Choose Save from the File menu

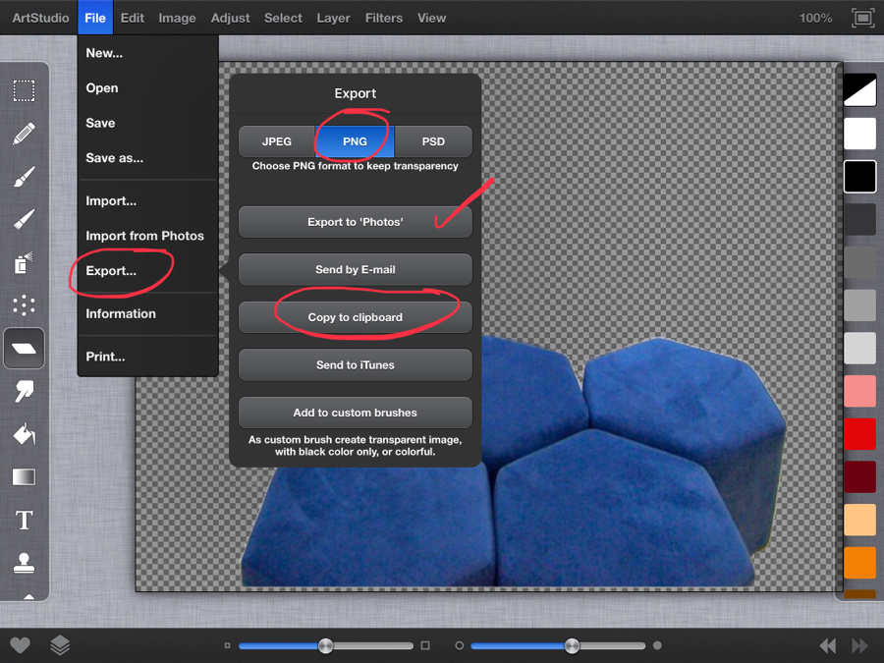(x=147, y=123)
